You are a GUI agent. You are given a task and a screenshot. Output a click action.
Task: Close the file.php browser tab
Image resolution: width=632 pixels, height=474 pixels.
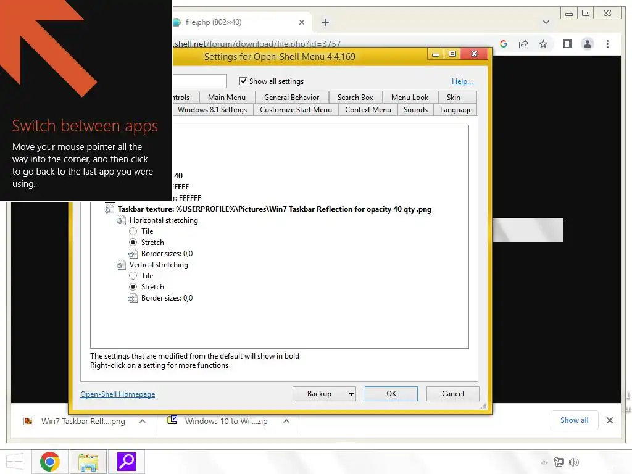[301, 22]
